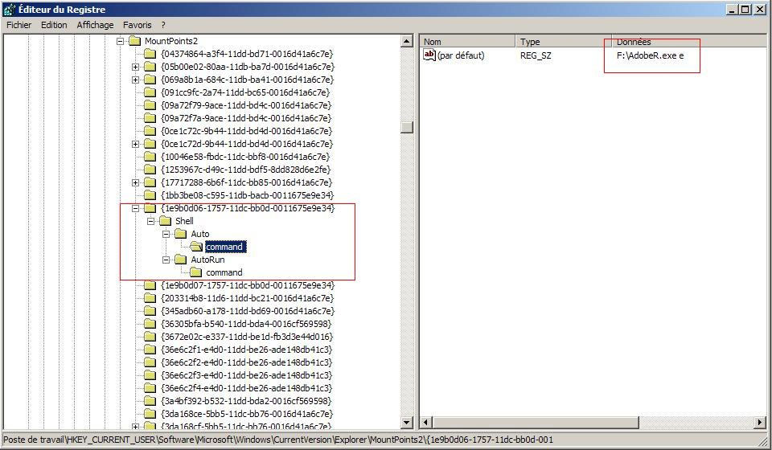Click folder icon of {04374864-a3f4-11dd-bd71-0016d41a6c7e}
Screen dimensions: 772x450
150,54
